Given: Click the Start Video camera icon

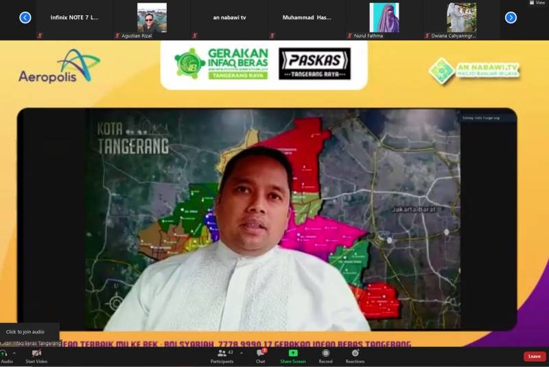Looking at the screenshot, I should [36, 353].
